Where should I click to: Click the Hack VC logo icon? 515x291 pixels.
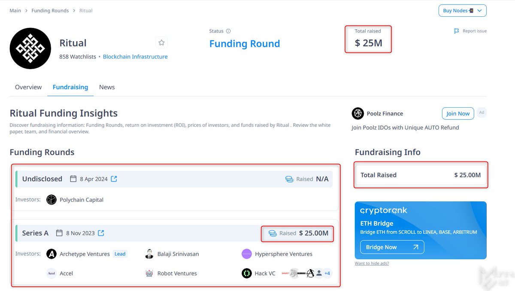[x=246, y=273]
